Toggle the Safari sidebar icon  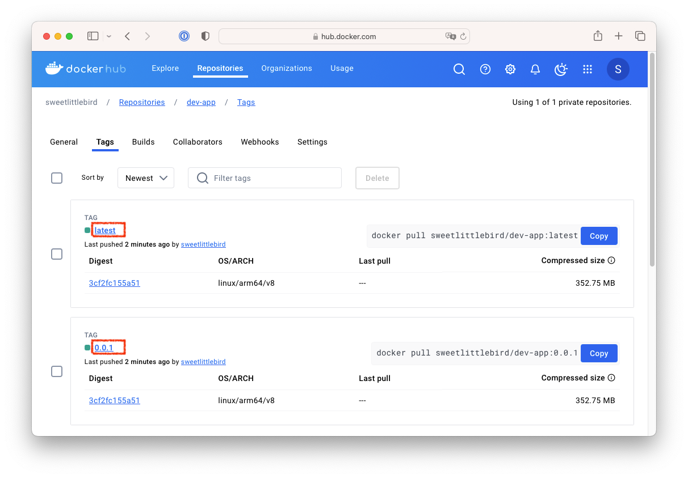click(93, 36)
